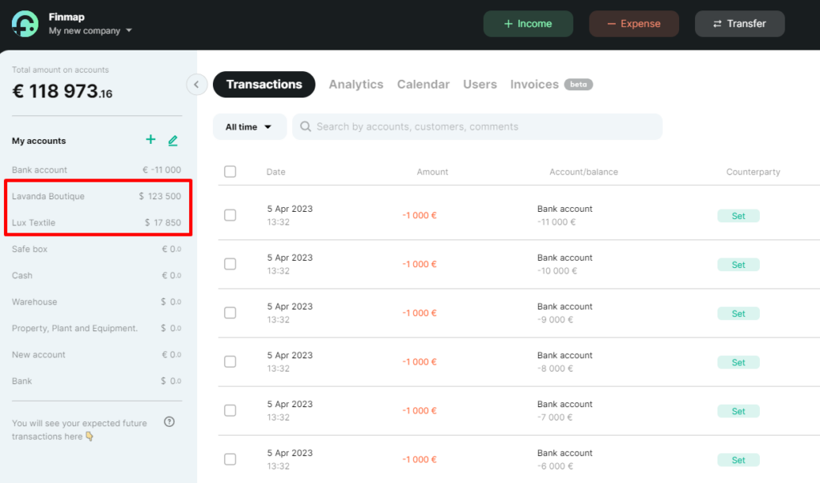Select the Safe box account
Viewport: 820px width, 483px height.
coord(97,249)
